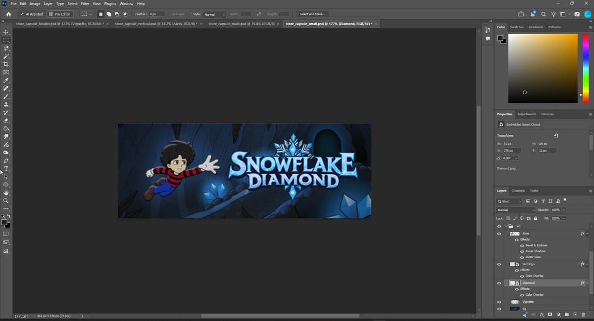Create a new group folder icon
This screenshot has height=321, width=594.
(567, 314)
